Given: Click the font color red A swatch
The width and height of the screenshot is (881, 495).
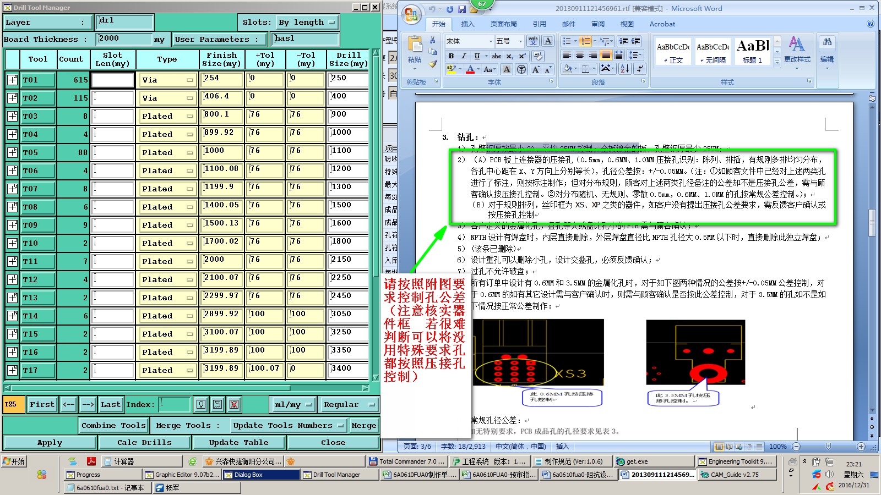Looking at the screenshot, I should coord(470,69).
